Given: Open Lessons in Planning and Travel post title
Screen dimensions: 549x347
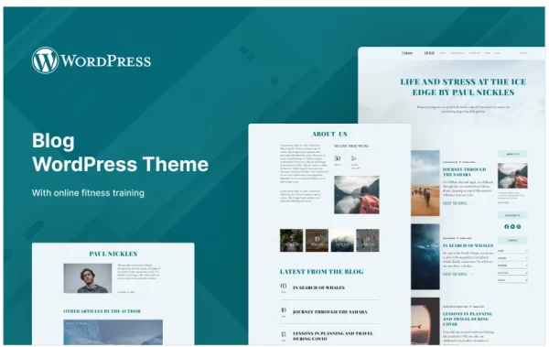Looking at the screenshot, I should click(x=468, y=319).
